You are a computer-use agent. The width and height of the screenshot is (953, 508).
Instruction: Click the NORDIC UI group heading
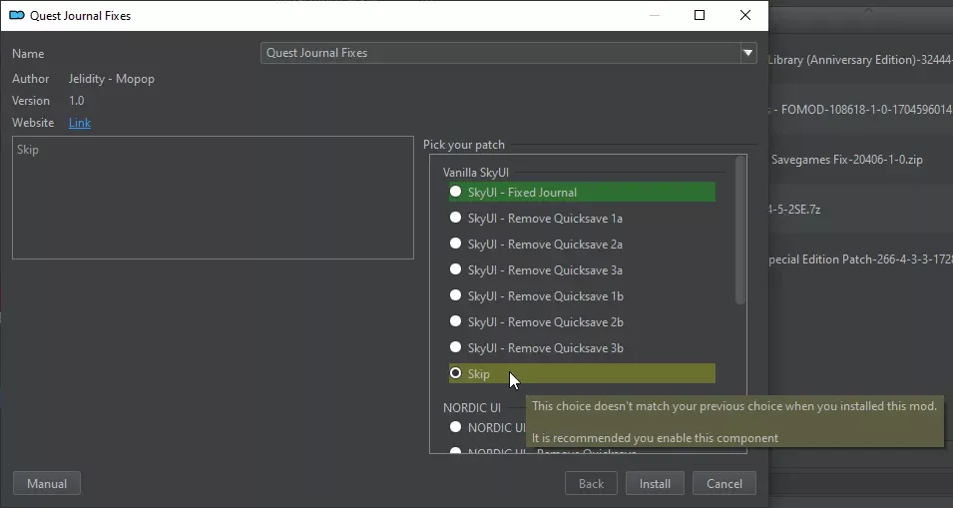point(472,408)
